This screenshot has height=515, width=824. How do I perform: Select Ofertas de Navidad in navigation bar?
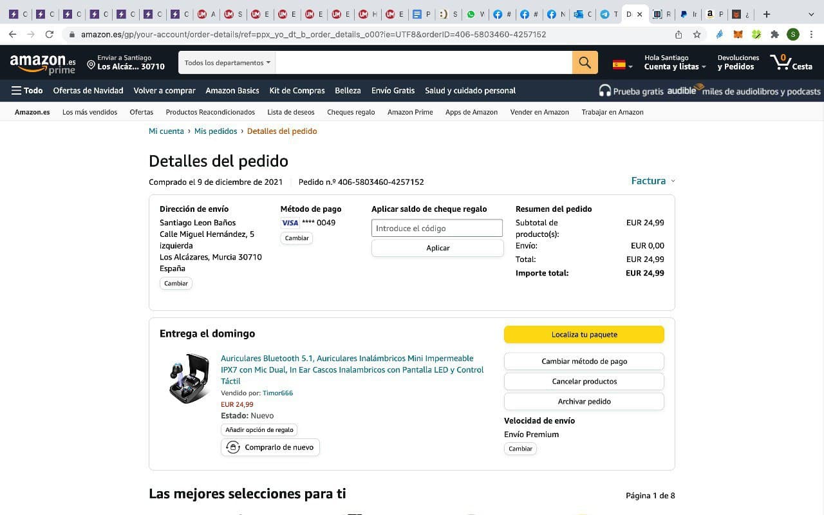click(x=88, y=91)
